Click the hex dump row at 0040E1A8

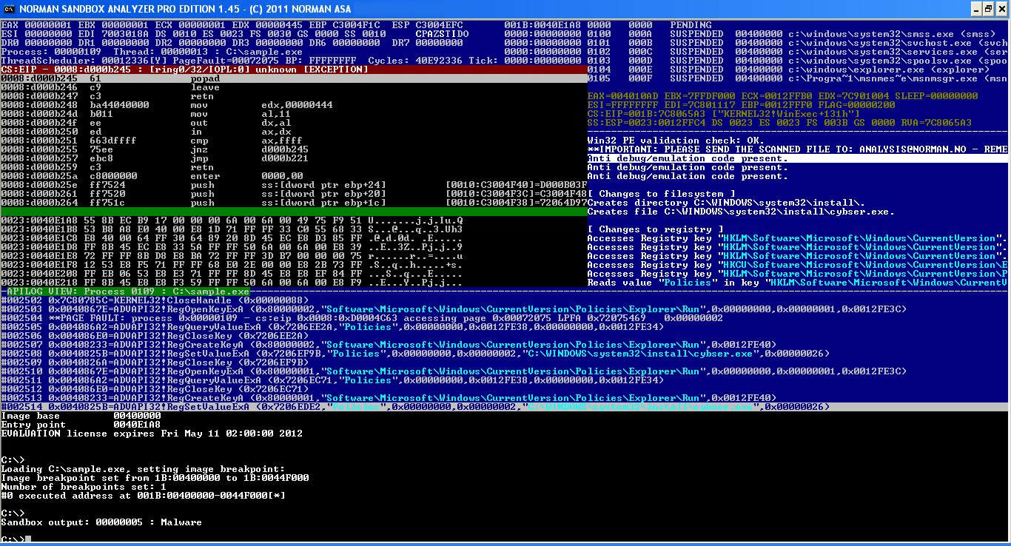coord(232,220)
